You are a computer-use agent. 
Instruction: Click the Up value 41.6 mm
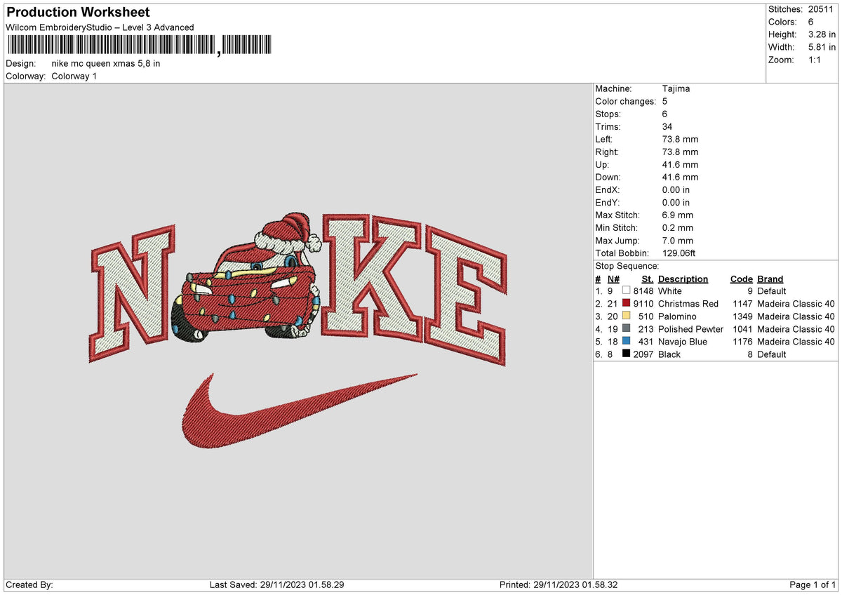tap(680, 164)
